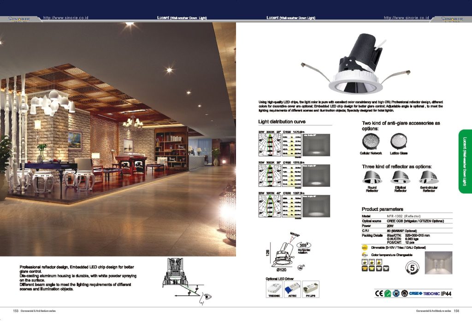The width and height of the screenshot is (472, 323).
Task: Open the left sinorie.co.id URL in header
Action: pos(65,18)
